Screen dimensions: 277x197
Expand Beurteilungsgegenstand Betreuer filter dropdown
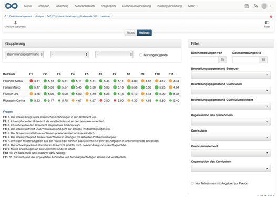click(231, 75)
